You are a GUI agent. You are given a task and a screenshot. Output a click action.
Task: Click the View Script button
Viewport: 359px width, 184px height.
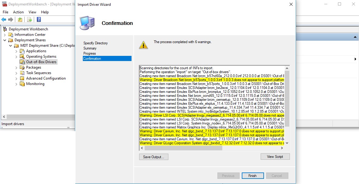[x=275, y=157]
